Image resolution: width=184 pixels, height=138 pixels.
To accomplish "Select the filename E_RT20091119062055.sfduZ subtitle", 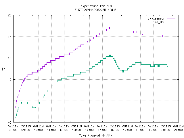I will pyautogui.click(x=95, y=10).
